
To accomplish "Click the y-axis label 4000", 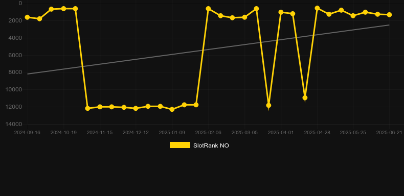I will tap(15, 38).
